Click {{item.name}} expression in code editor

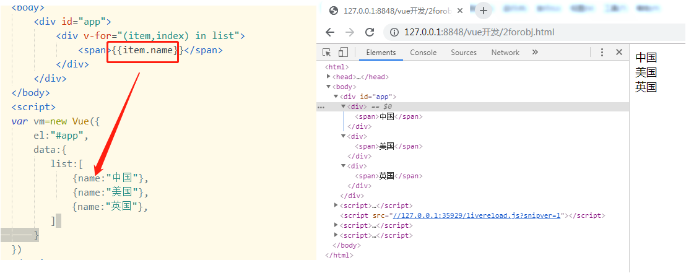[x=148, y=50]
